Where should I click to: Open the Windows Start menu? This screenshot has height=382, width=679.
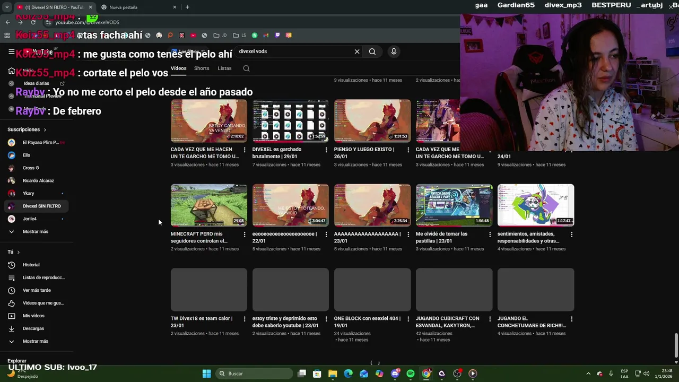click(x=206, y=374)
